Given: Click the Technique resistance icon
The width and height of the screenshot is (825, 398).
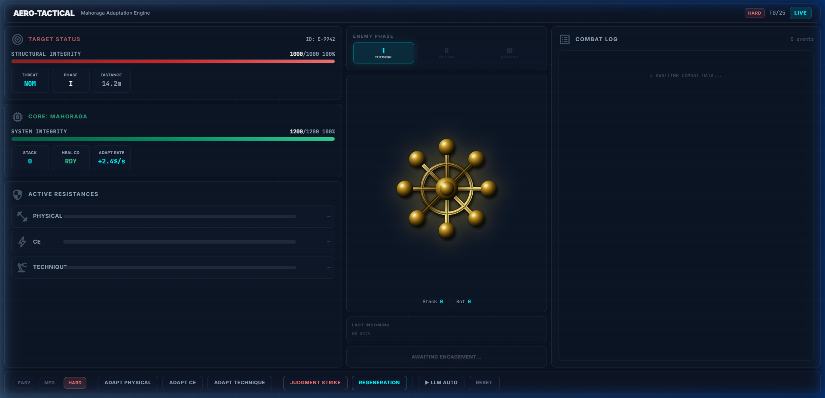Looking at the screenshot, I should tap(22, 267).
